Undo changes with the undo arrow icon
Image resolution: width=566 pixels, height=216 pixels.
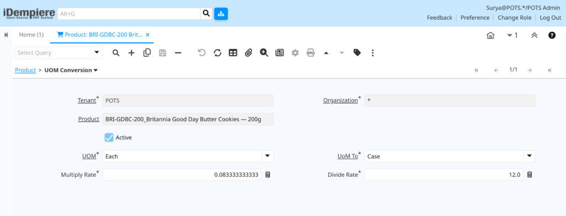click(202, 53)
